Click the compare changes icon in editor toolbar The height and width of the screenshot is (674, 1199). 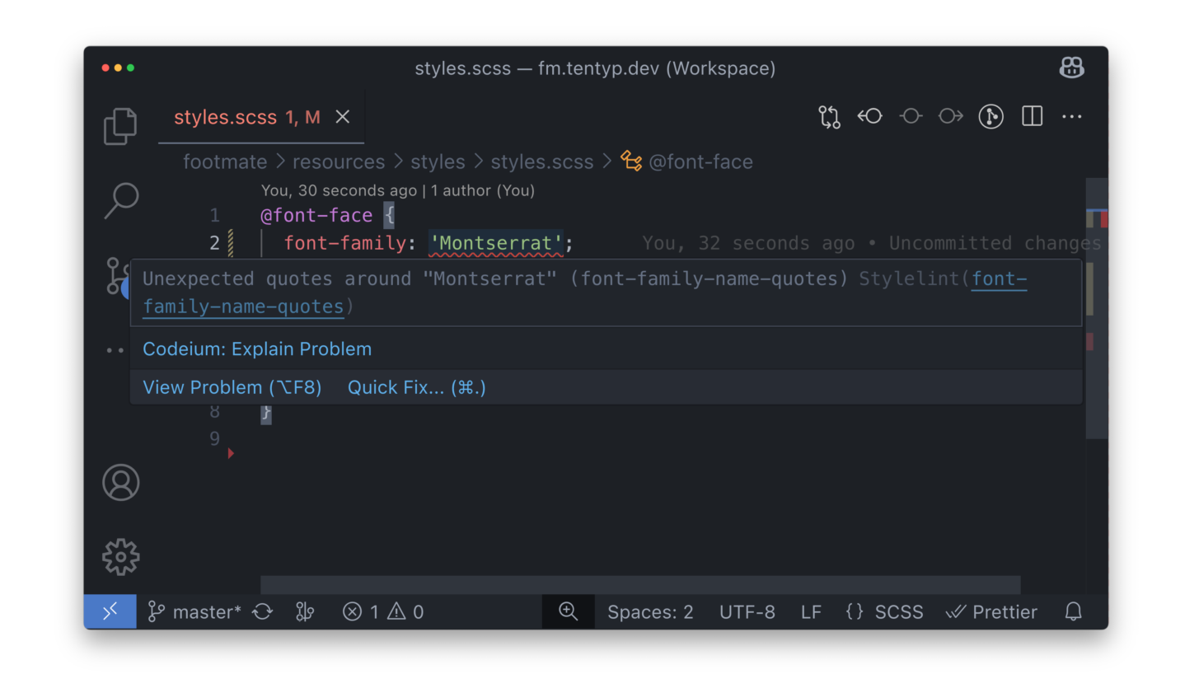click(x=829, y=117)
